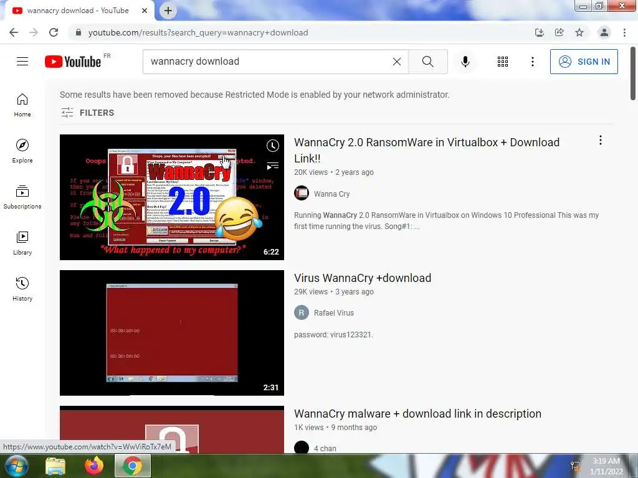The width and height of the screenshot is (638, 478).
Task: Go to Home in the sidebar
Action: point(22,105)
